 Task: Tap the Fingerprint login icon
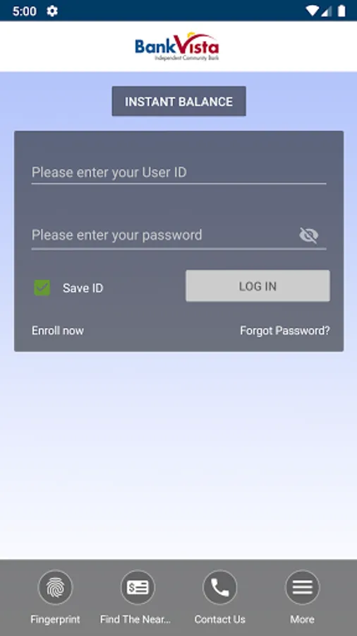56,587
